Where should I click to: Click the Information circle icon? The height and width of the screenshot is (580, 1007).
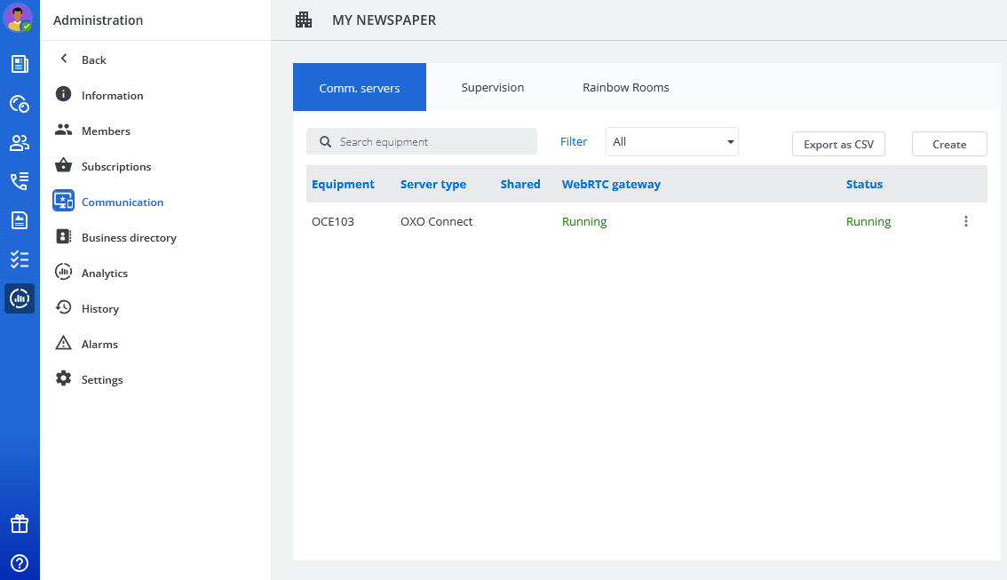64,94
